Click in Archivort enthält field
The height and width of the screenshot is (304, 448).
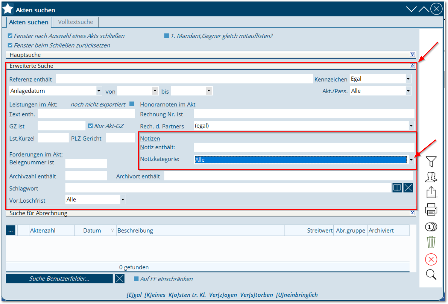tap(288, 176)
